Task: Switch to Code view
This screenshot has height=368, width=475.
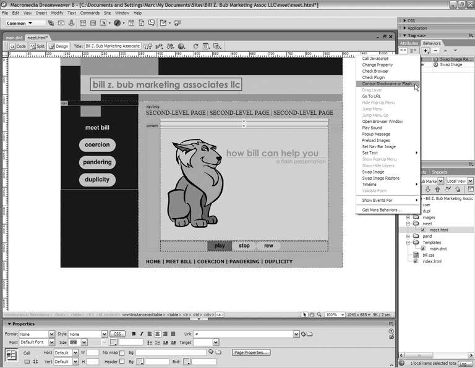Action: (x=17, y=46)
